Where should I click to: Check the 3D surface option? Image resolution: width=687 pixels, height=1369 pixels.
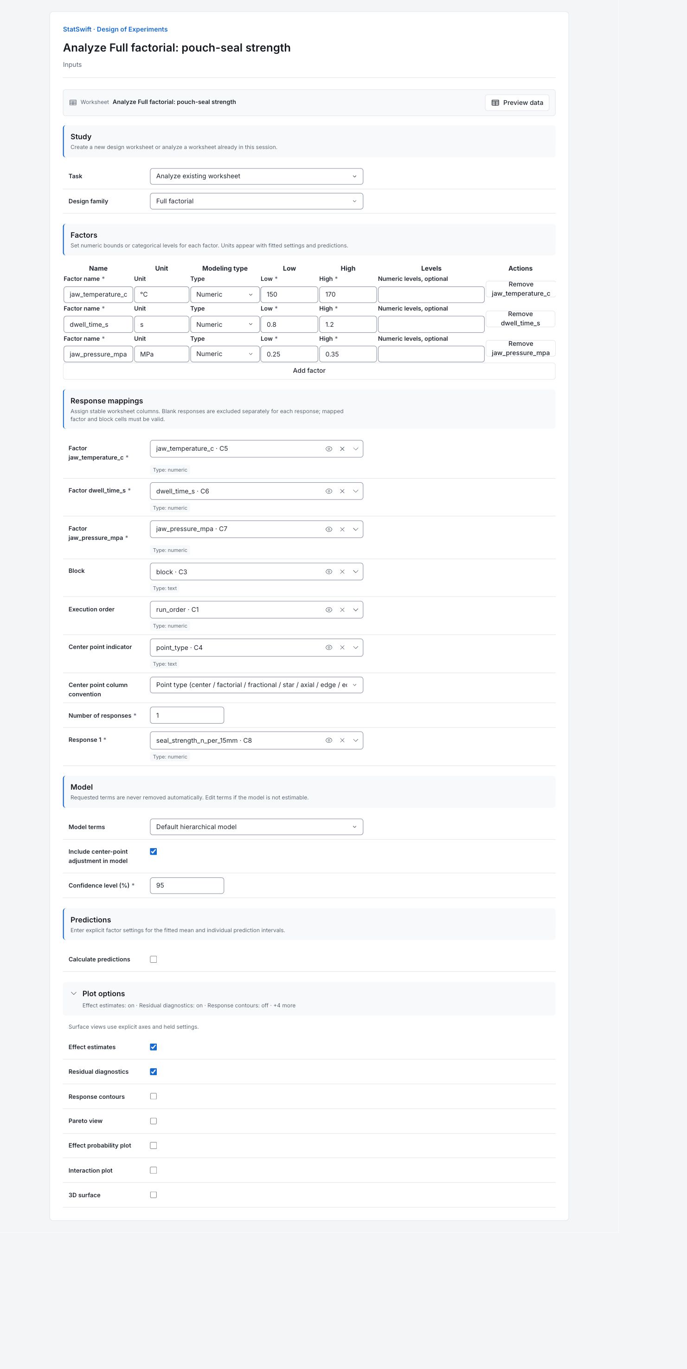coord(154,1195)
